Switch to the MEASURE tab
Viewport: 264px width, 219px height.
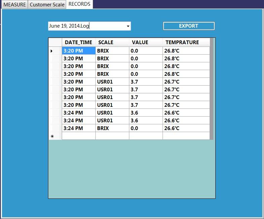click(x=14, y=5)
